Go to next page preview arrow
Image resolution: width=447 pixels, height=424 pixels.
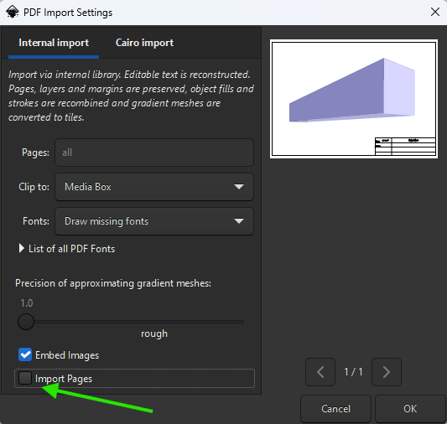[x=387, y=372]
